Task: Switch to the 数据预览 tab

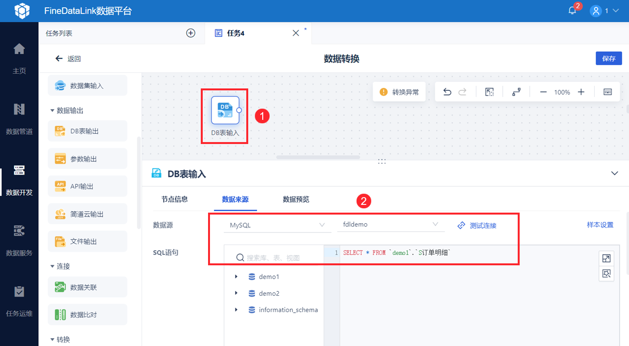Action: click(x=296, y=199)
